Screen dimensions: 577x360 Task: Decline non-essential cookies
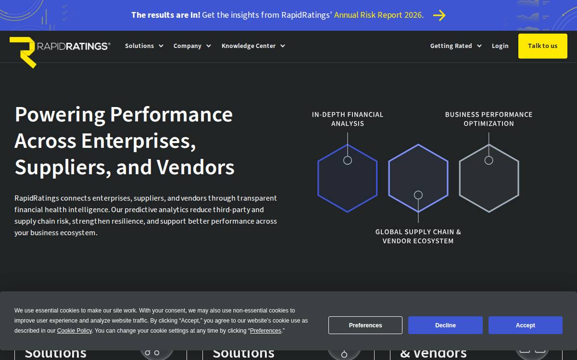tap(445, 325)
